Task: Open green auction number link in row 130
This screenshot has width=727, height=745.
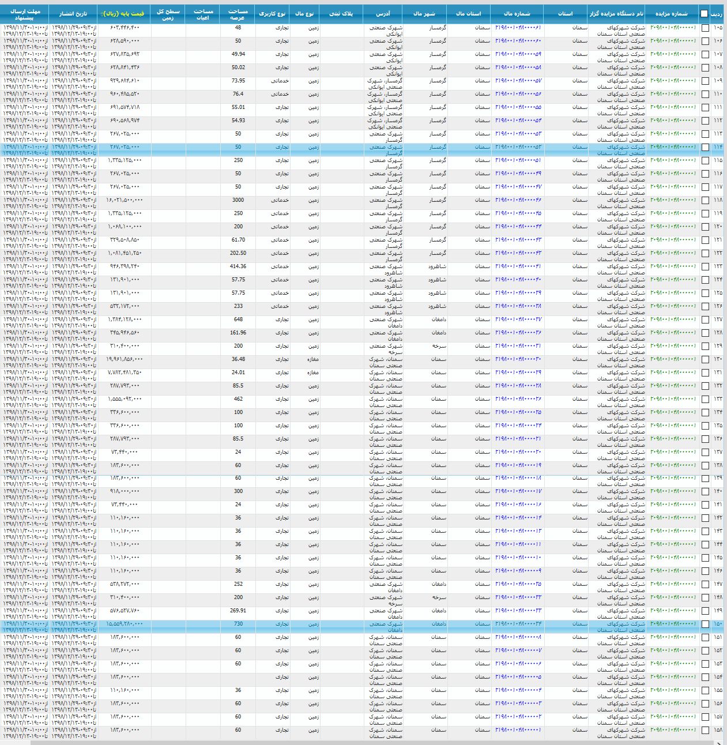Action: pos(672,359)
